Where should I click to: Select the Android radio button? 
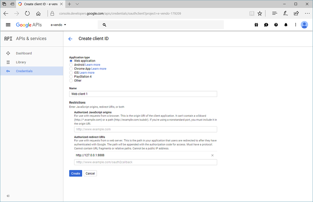71,65
